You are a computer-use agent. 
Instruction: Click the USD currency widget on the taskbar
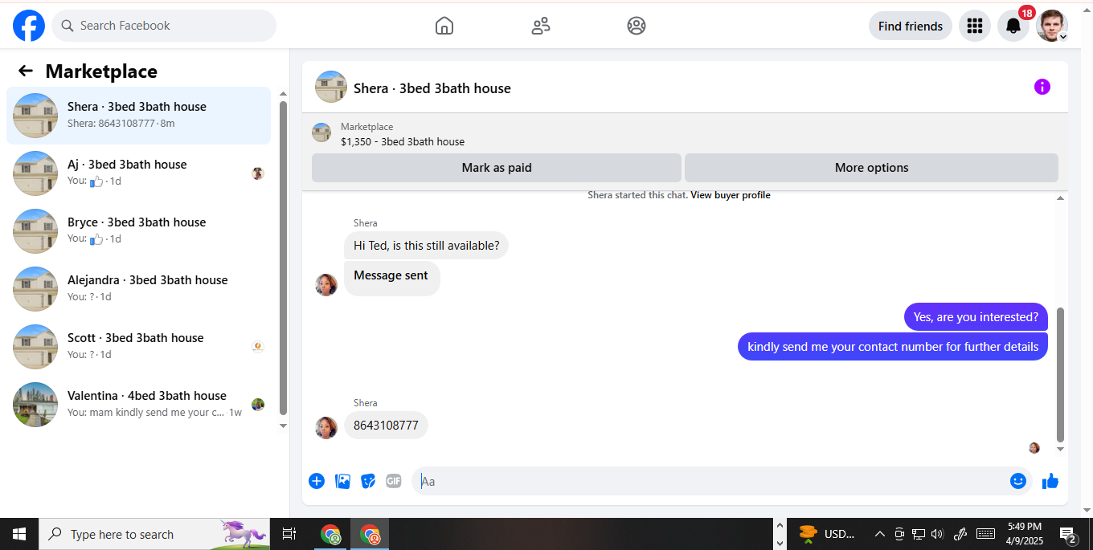(x=829, y=534)
